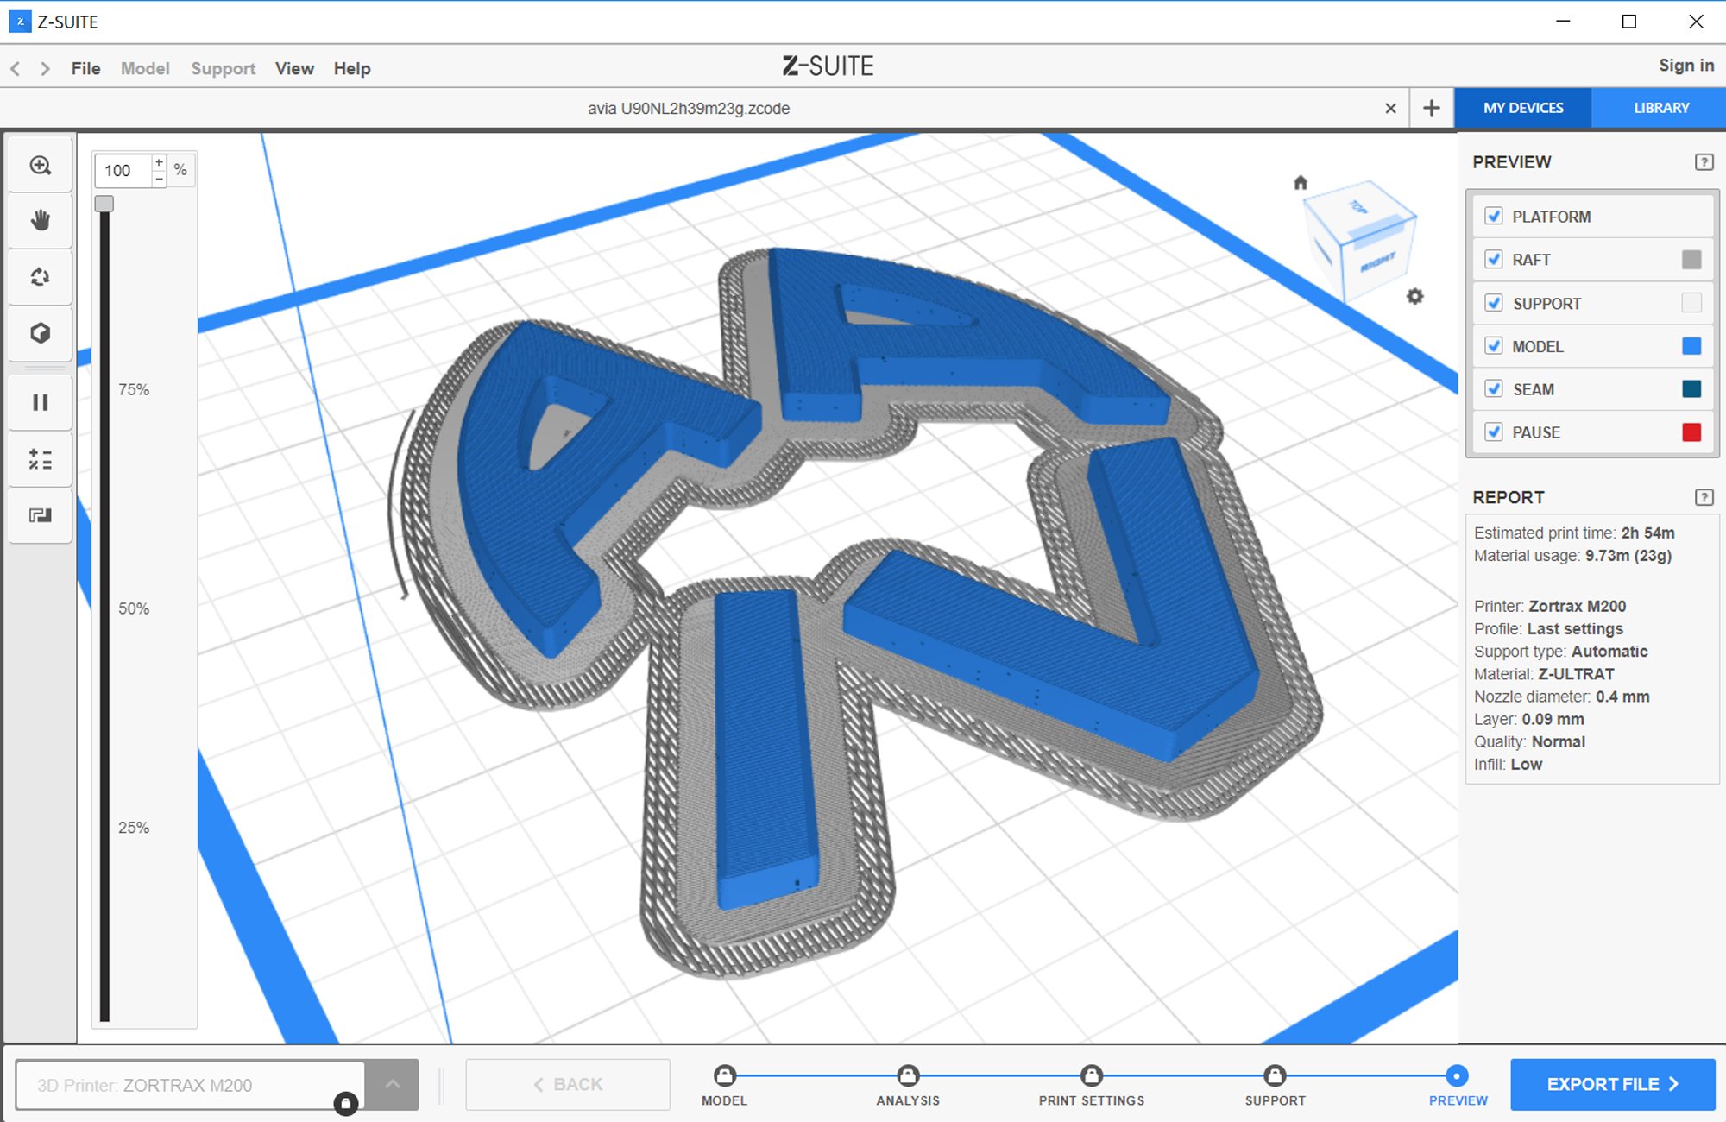Open the File menu
This screenshot has width=1726, height=1122.
pyautogui.click(x=85, y=68)
